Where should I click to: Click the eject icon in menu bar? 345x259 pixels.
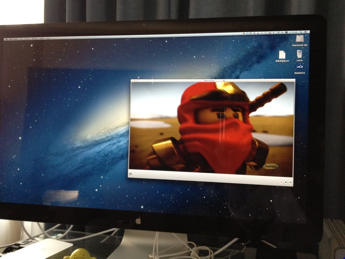pos(282,32)
